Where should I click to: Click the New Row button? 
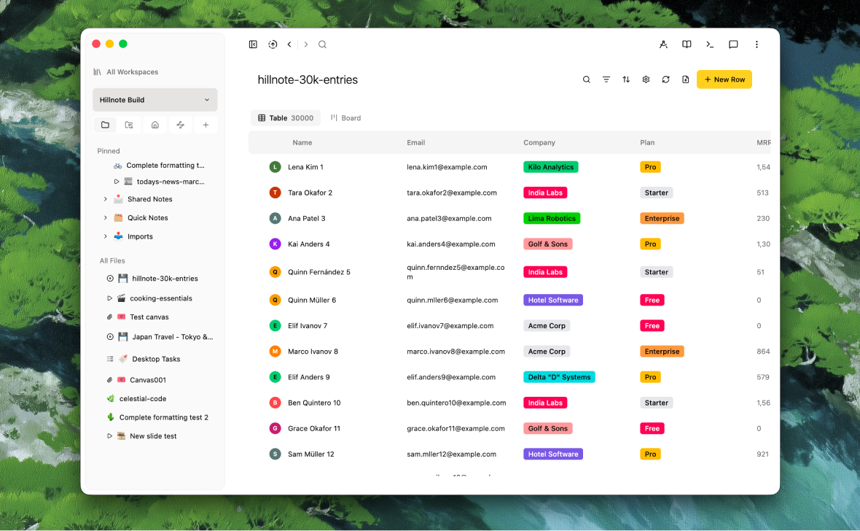click(724, 80)
